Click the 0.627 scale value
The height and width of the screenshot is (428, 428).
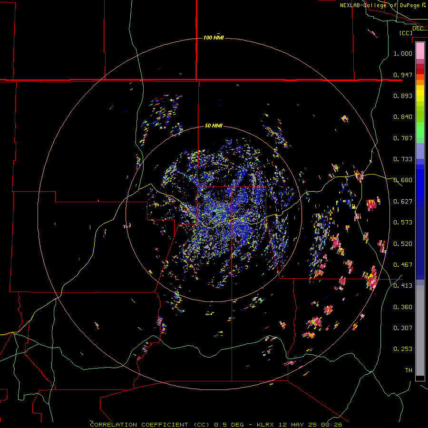(x=403, y=202)
